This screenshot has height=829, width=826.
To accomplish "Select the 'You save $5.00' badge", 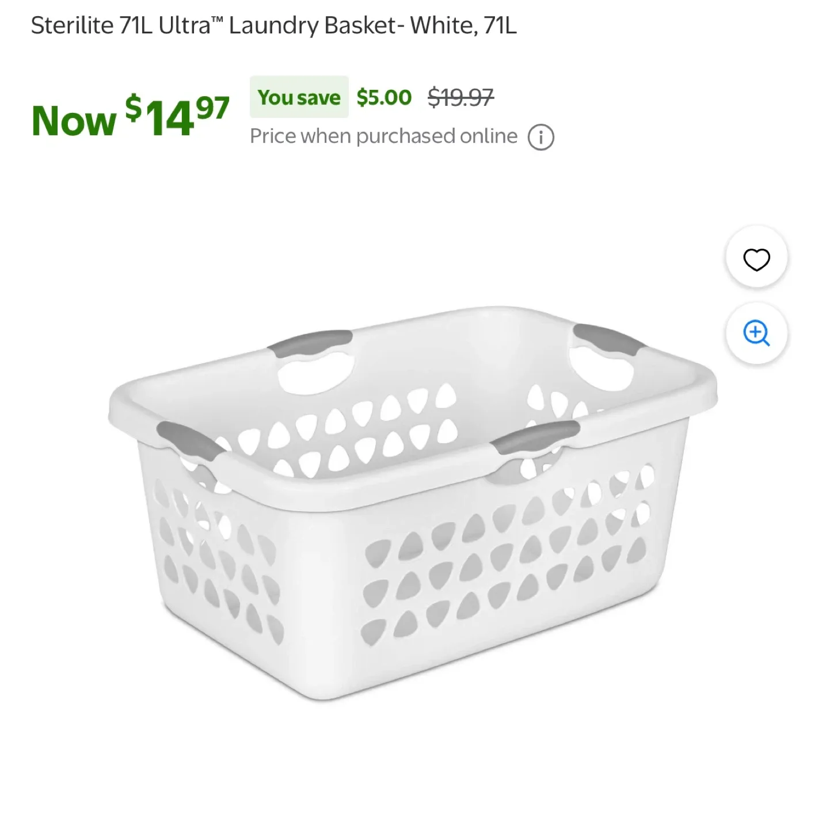I will pyautogui.click(x=299, y=97).
